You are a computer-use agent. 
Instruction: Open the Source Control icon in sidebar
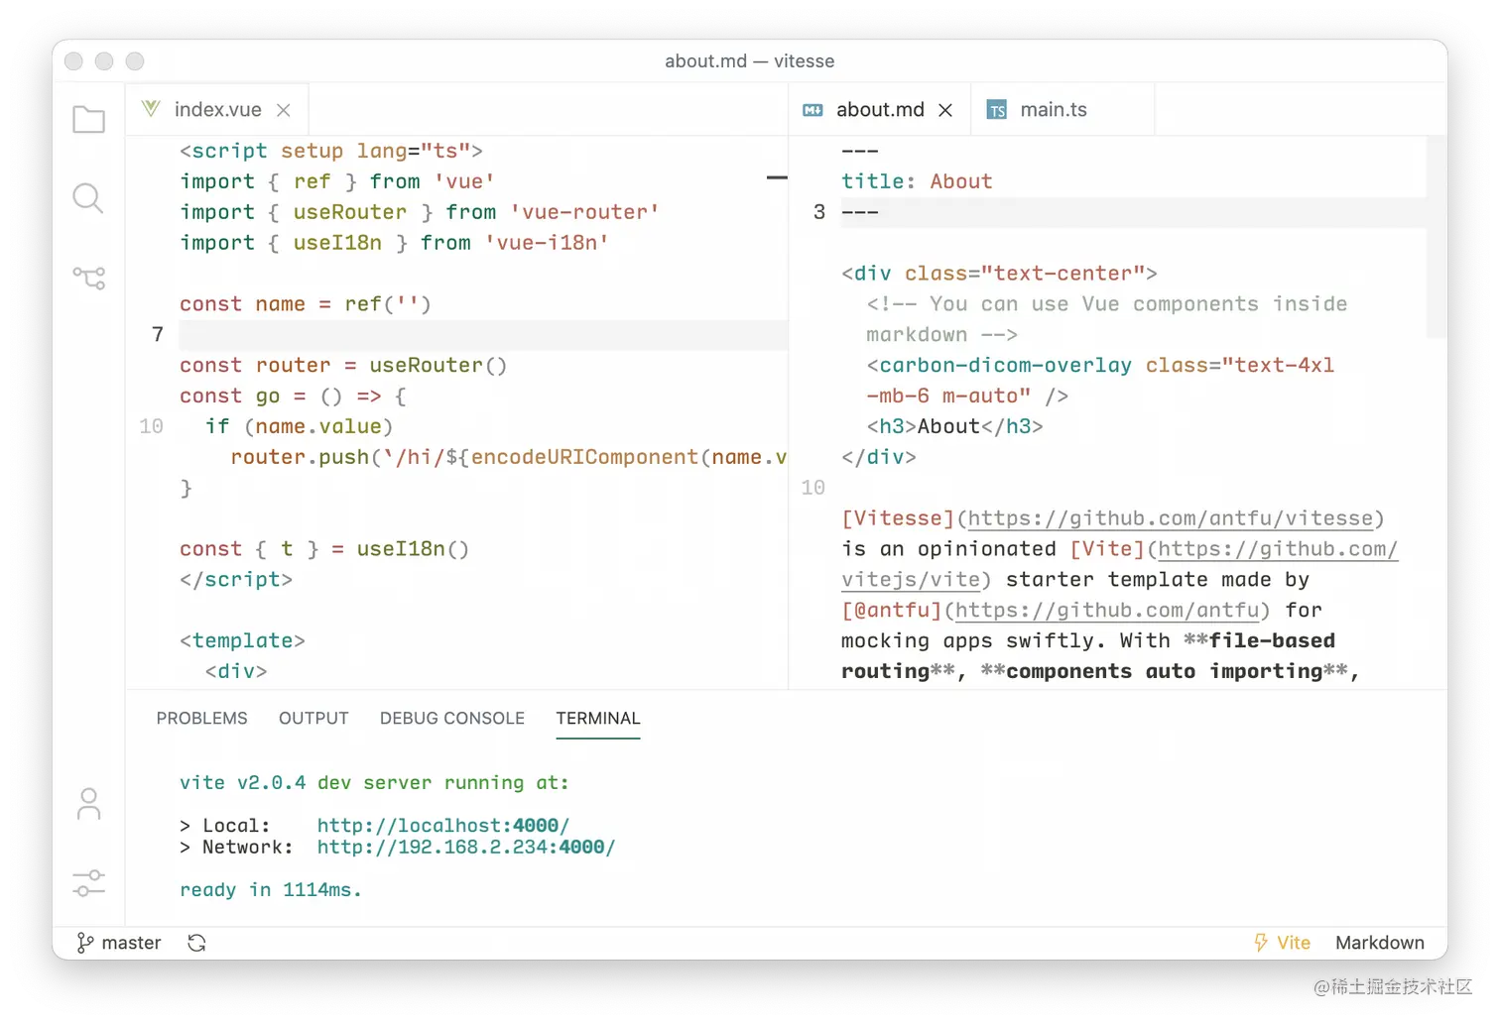[x=88, y=278]
